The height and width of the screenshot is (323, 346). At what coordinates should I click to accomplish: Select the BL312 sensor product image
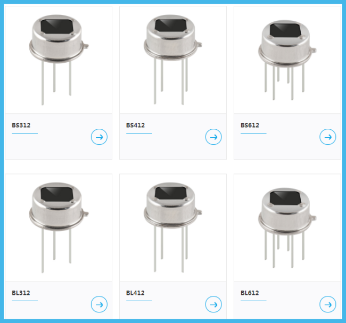[x=59, y=227]
